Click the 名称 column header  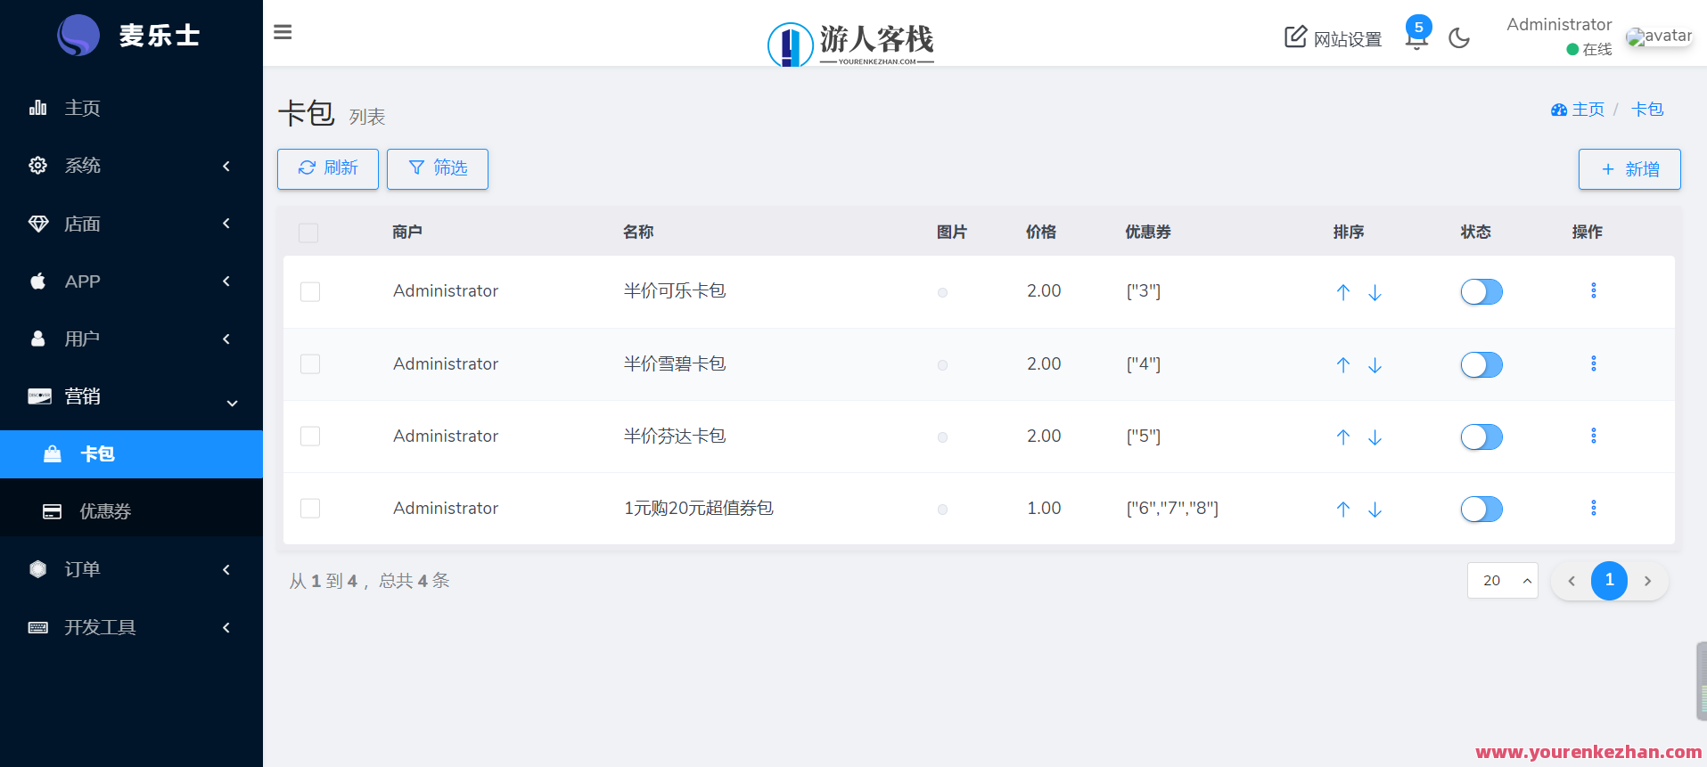(x=638, y=233)
